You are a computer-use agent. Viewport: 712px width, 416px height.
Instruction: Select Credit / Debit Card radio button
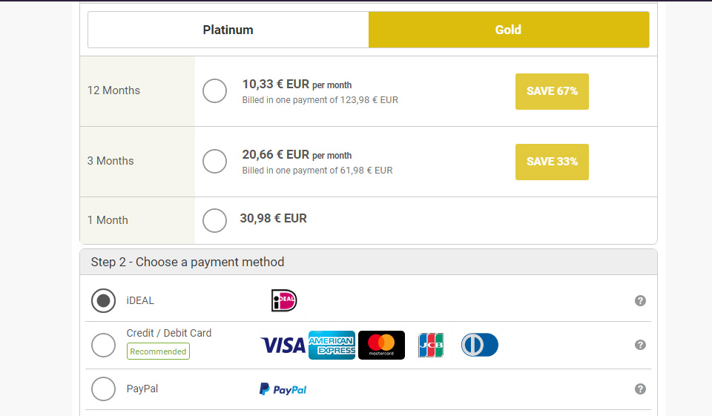[x=103, y=345]
